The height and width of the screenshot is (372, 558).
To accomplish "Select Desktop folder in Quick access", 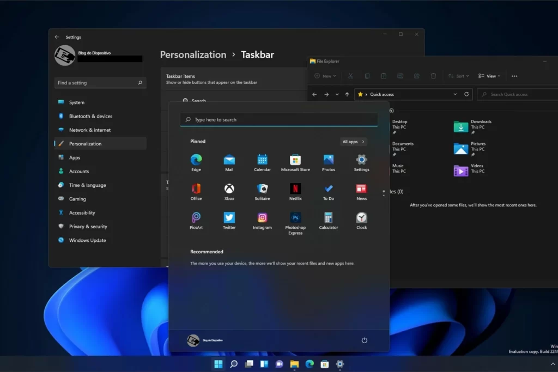I will [x=399, y=126].
